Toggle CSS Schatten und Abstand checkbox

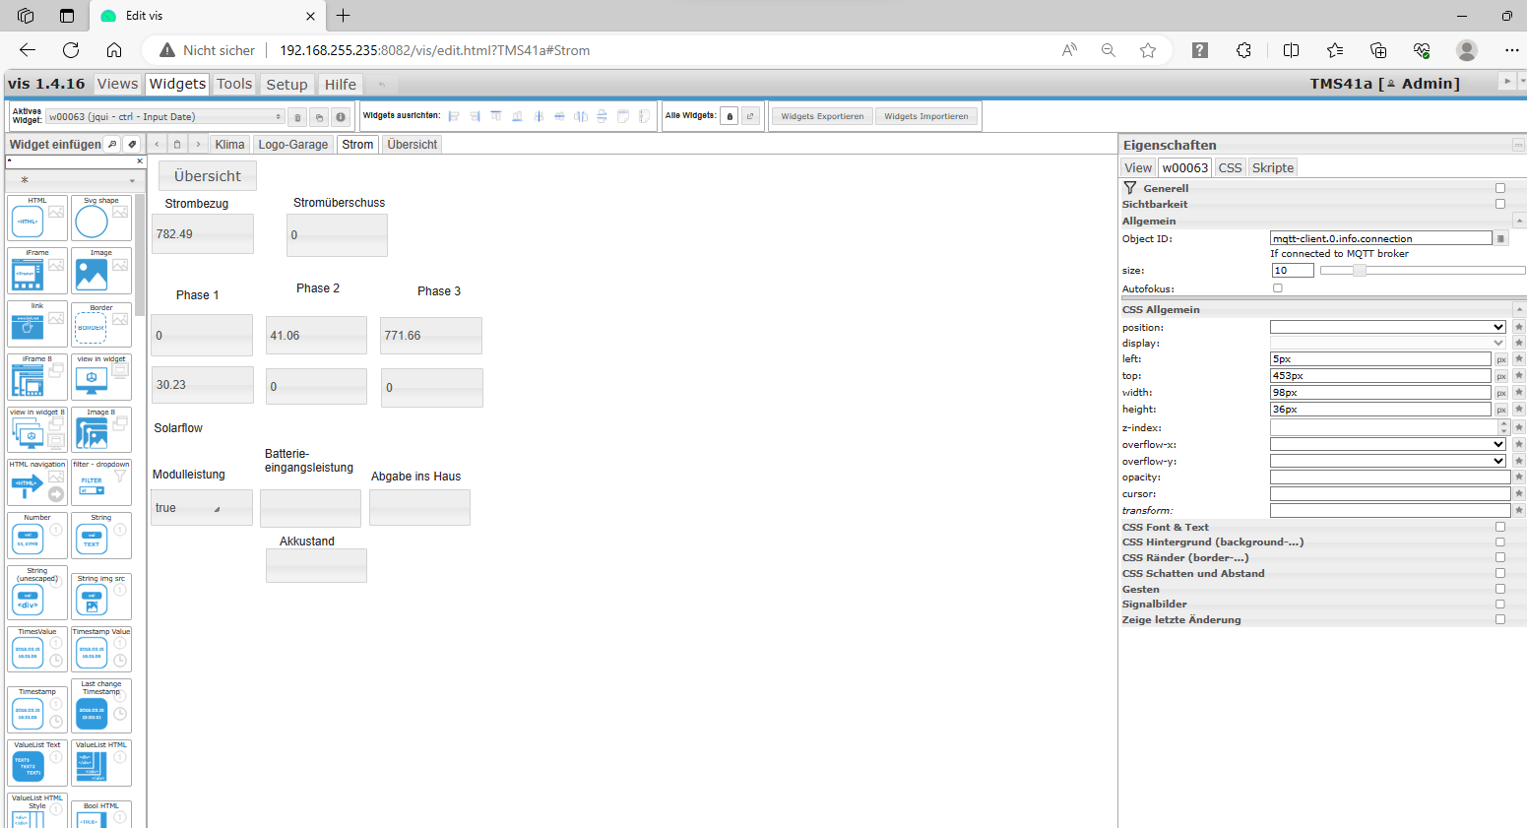1500,573
